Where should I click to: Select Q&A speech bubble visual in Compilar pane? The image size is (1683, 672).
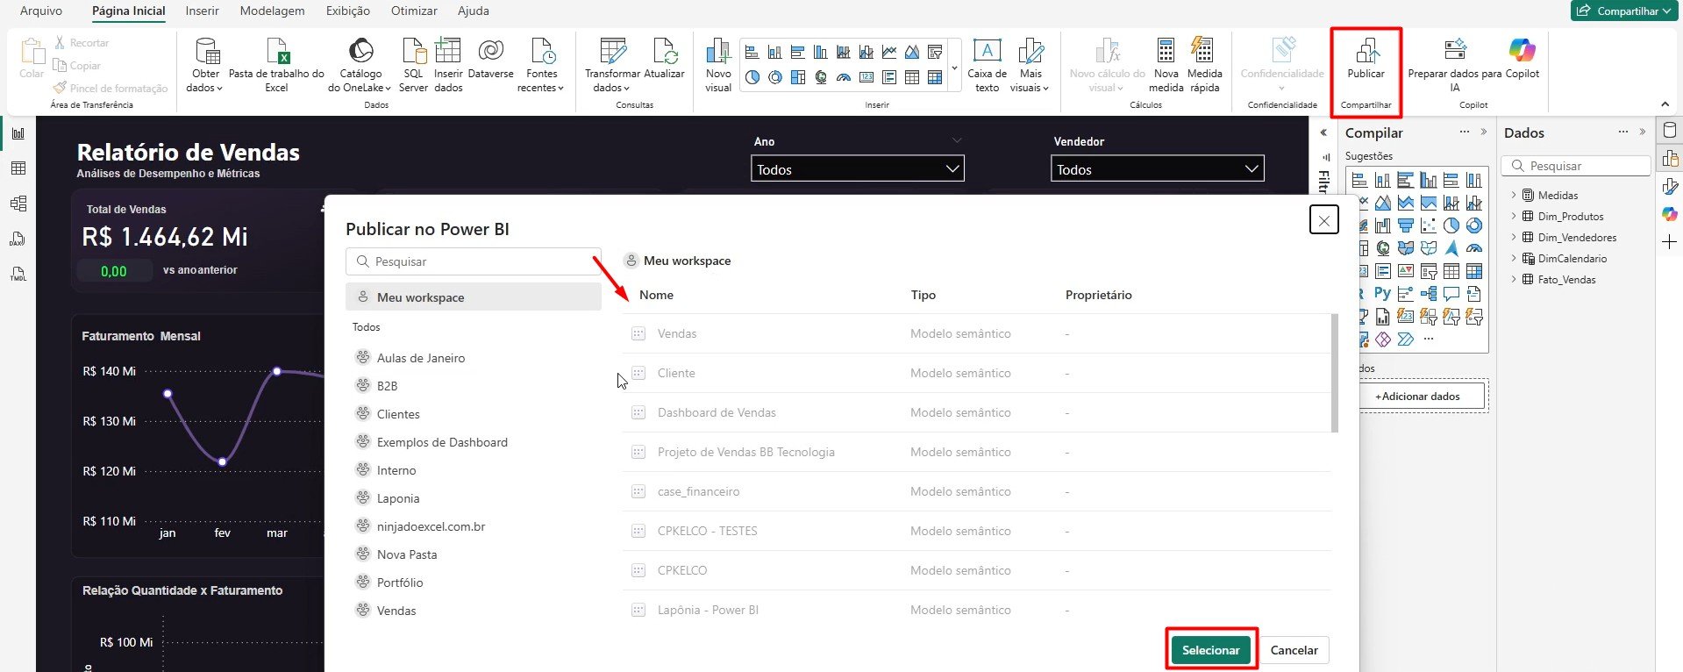coord(1451,293)
